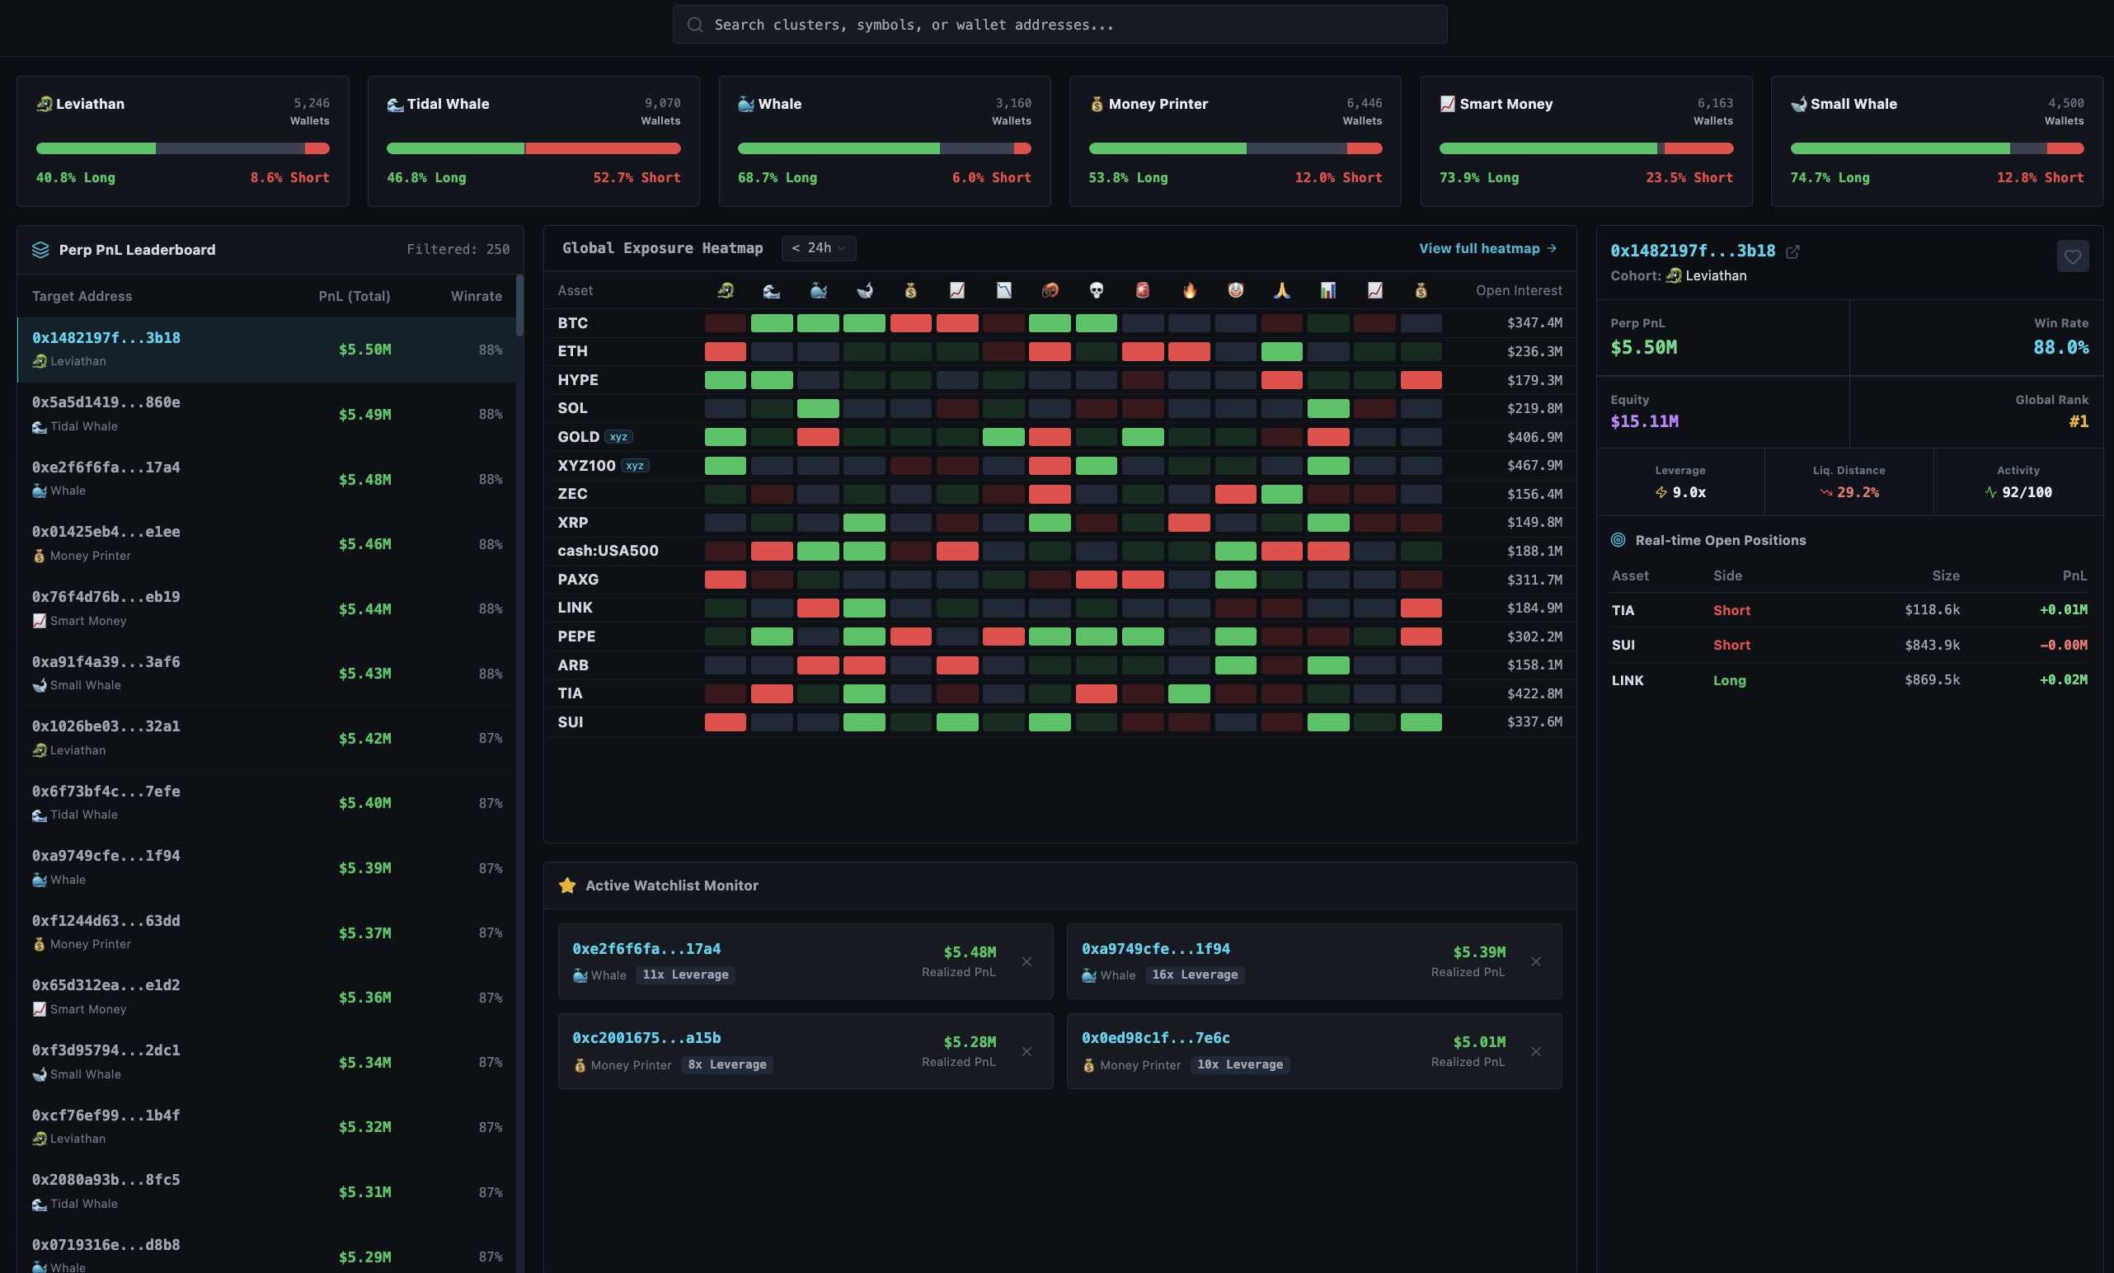Remove 0xe2f6f6fa...17a4 from watchlist
Viewport: 2114px width, 1273px height.
[x=1026, y=961]
